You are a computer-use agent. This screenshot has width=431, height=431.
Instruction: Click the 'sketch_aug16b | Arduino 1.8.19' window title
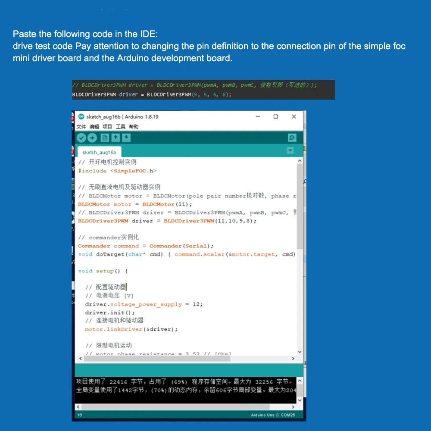pyautogui.click(x=122, y=117)
